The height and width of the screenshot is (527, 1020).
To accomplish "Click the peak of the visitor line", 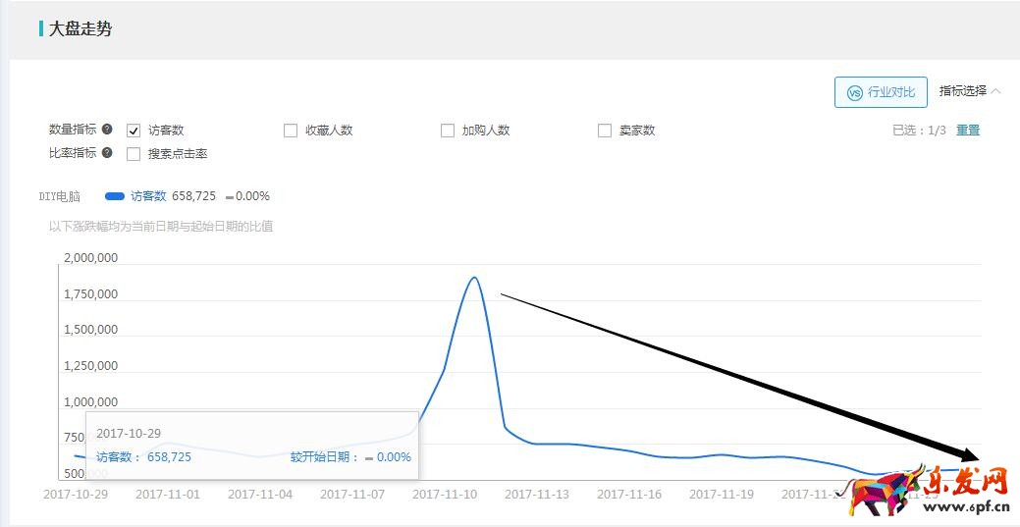I will coord(475,278).
